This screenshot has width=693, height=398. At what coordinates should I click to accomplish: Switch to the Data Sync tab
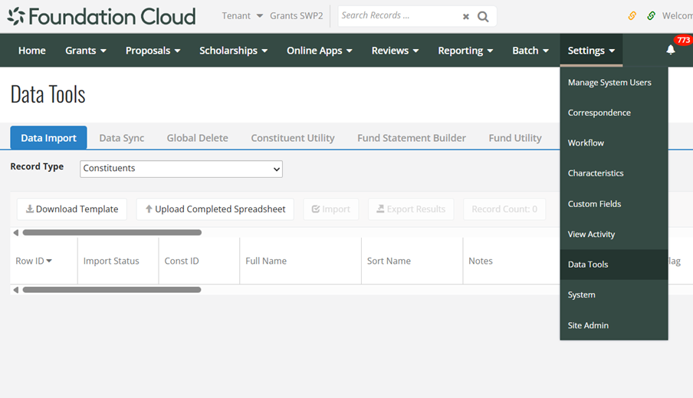122,138
